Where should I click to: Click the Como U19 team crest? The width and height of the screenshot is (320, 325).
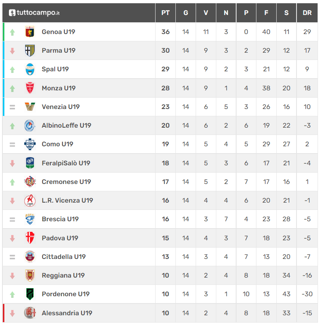pos(30,144)
